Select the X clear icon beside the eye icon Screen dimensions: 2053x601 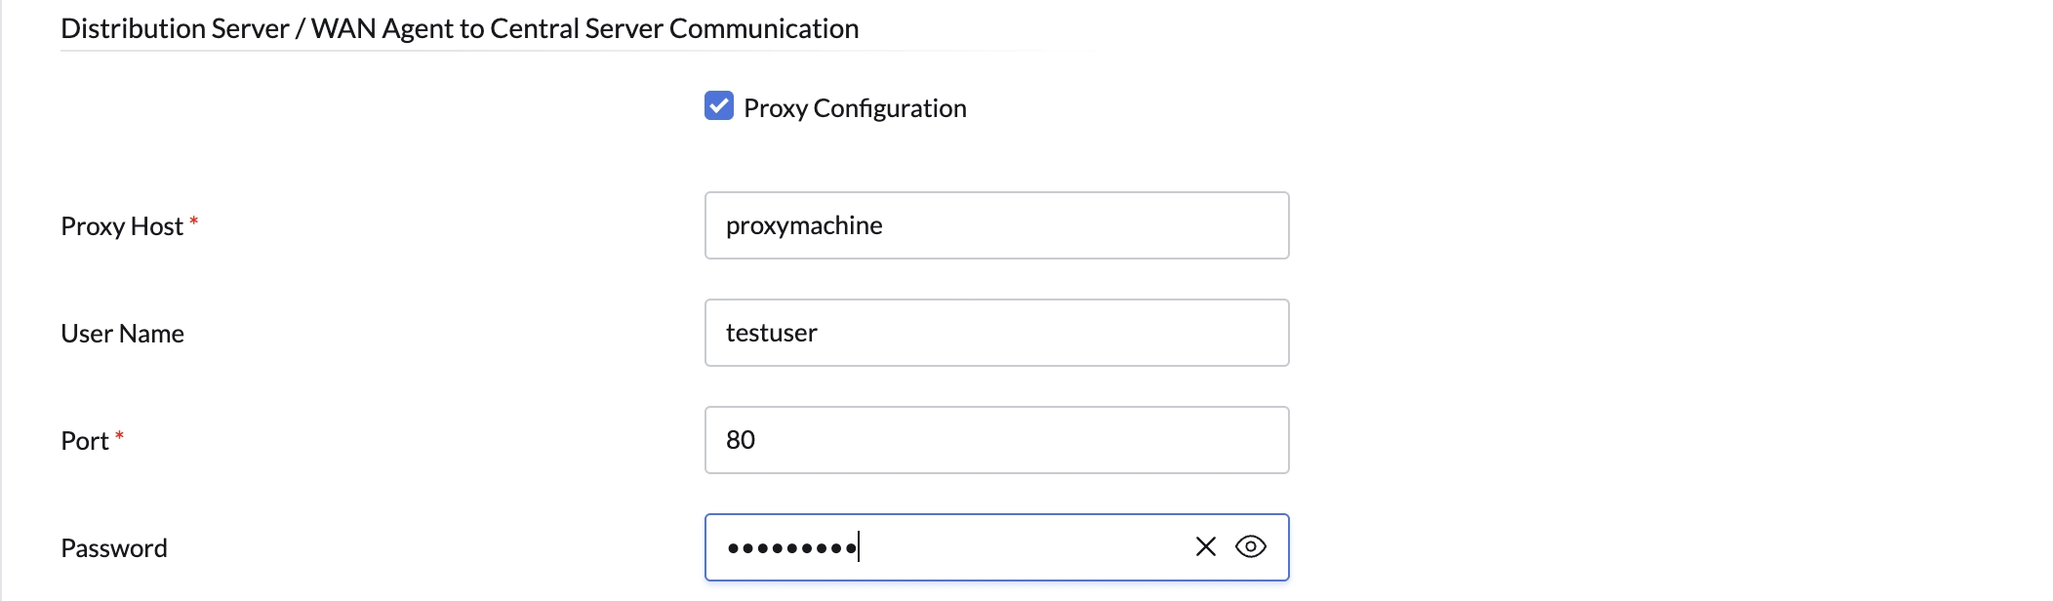(1206, 547)
